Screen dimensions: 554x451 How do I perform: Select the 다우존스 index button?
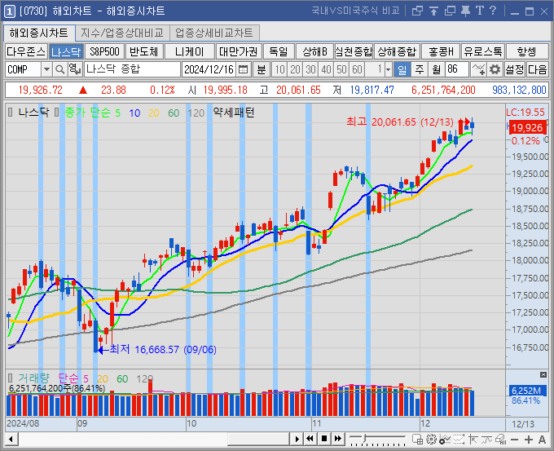coord(26,51)
